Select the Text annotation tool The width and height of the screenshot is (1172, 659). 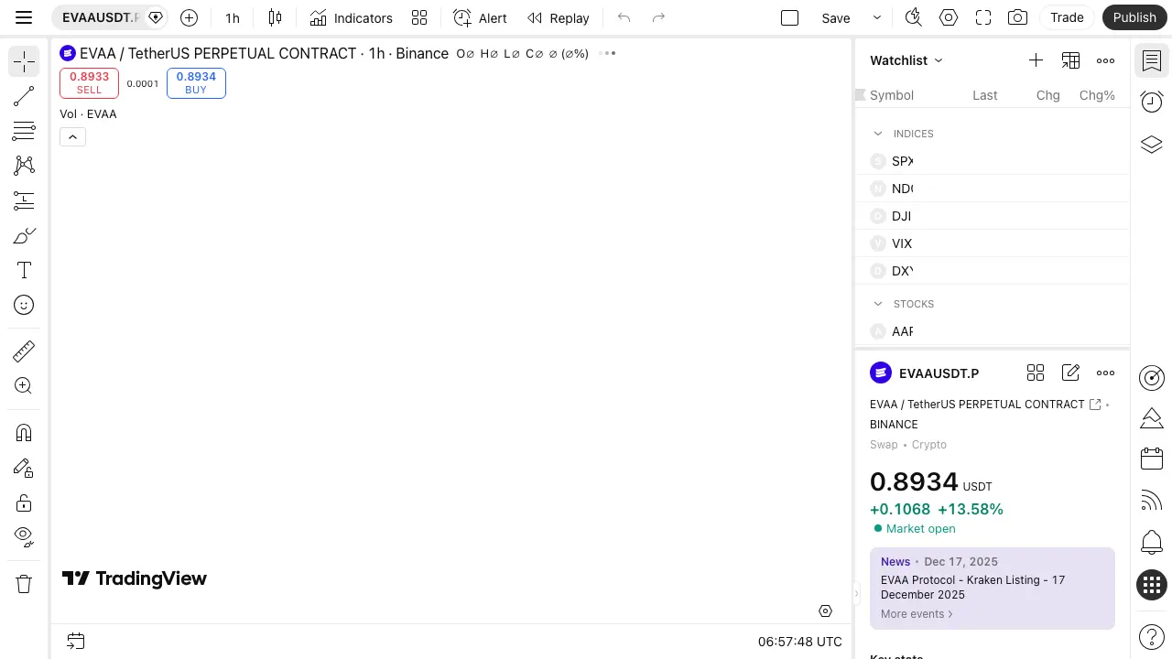coord(24,270)
